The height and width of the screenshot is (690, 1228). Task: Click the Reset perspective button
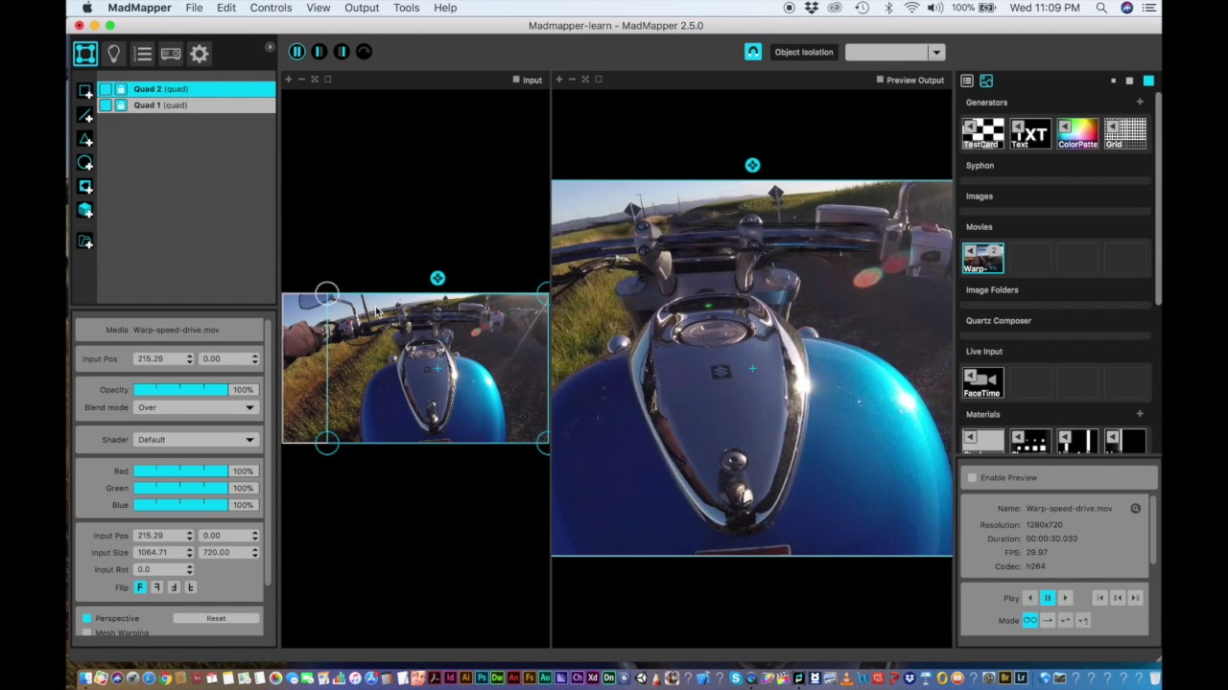tap(216, 618)
